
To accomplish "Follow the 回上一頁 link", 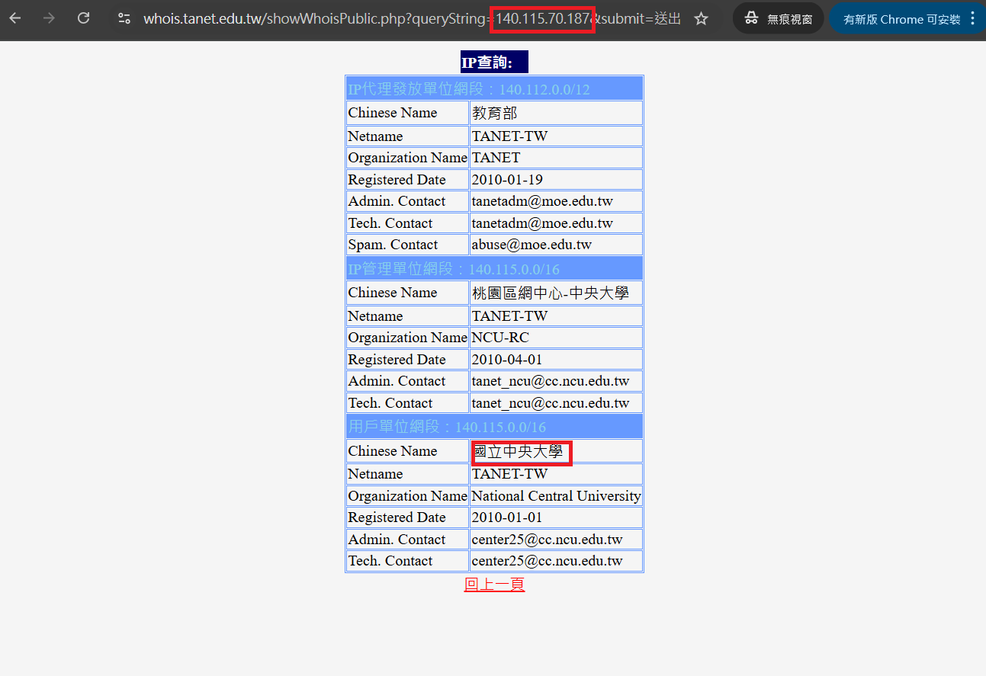I will (x=494, y=585).
